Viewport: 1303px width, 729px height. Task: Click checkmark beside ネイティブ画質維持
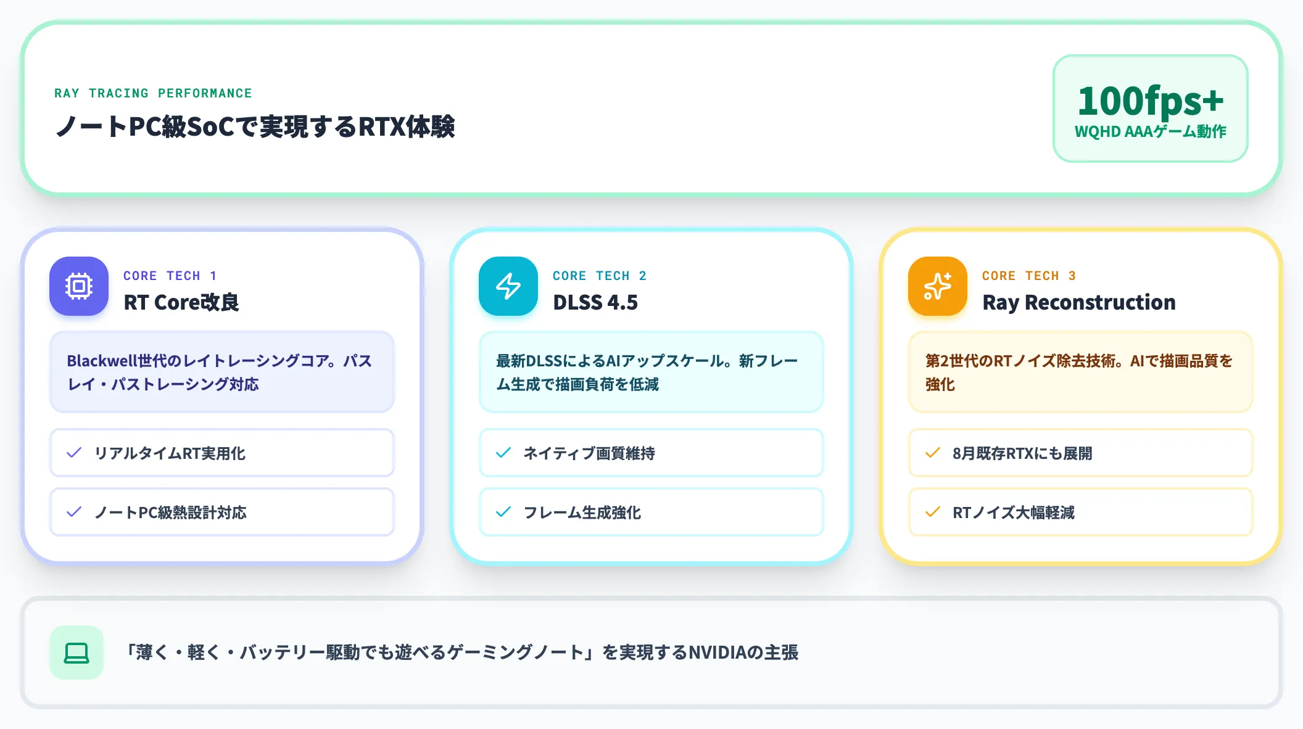tap(503, 453)
